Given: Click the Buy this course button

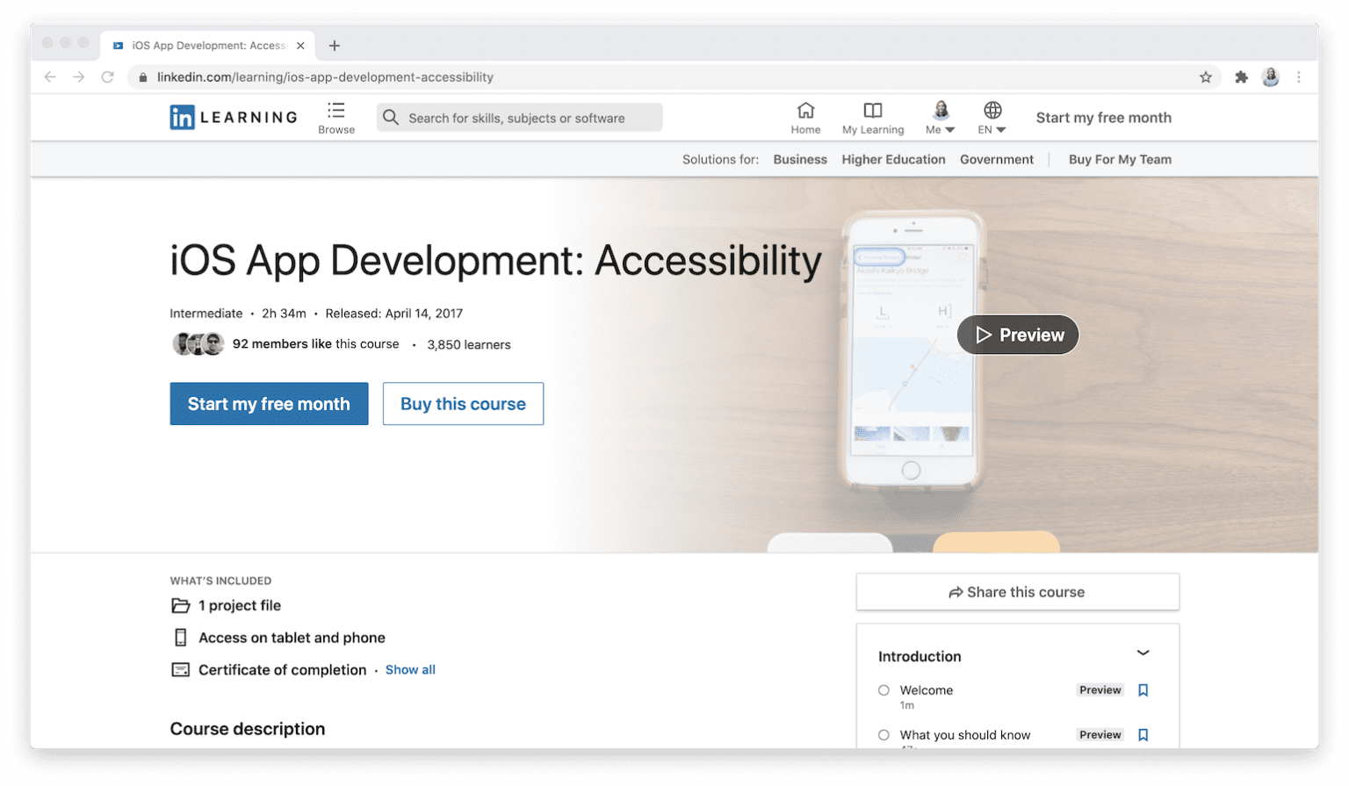Looking at the screenshot, I should [x=463, y=404].
